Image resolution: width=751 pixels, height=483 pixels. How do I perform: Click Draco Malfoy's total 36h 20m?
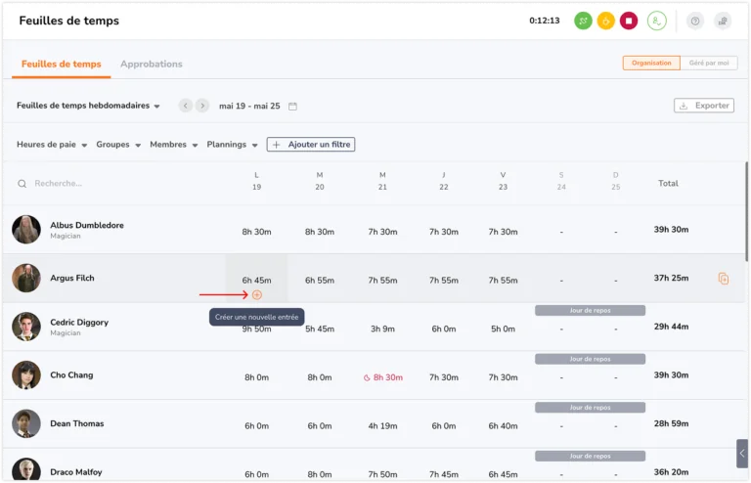(671, 472)
